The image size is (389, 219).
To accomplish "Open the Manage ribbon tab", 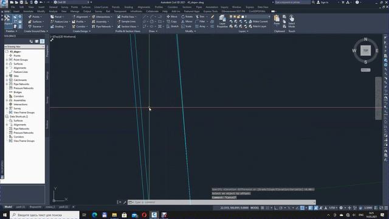I will tap(75, 11).
